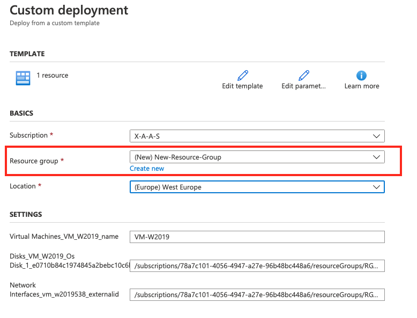Click the Disks VM_W2019 Os Disk path field
The width and height of the screenshot is (417, 318).
pos(257,266)
